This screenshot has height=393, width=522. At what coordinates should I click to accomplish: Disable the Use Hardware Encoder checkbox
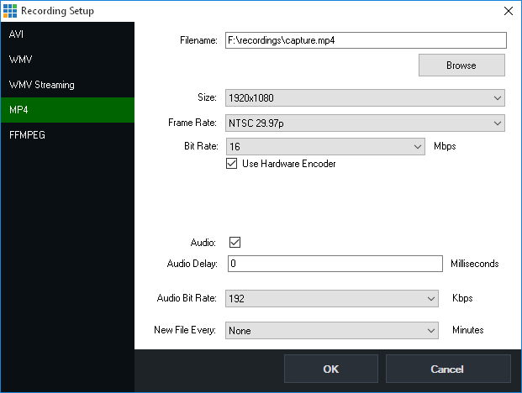pos(233,165)
